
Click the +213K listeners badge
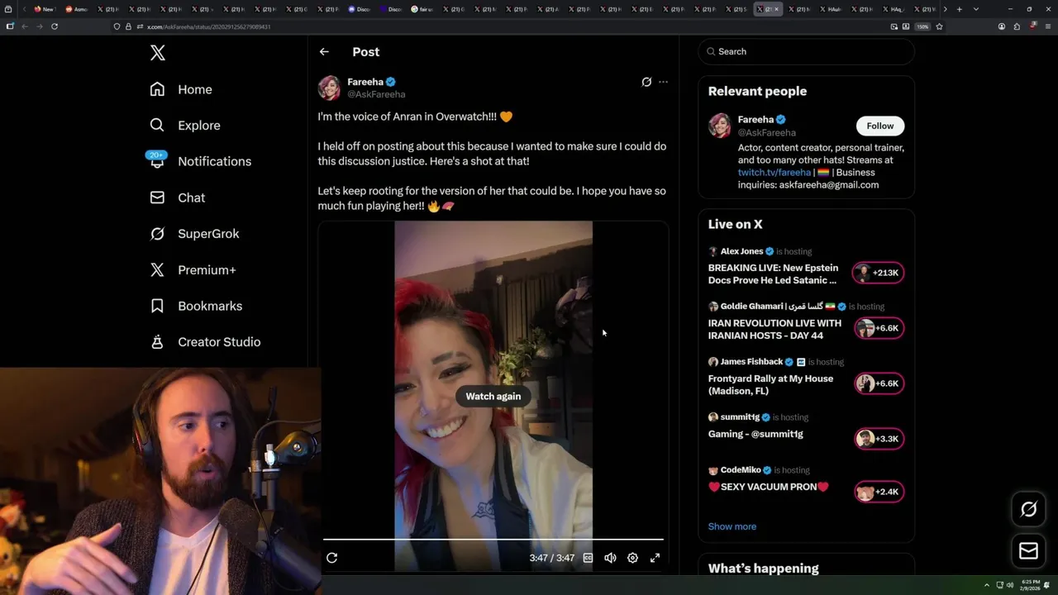click(879, 273)
